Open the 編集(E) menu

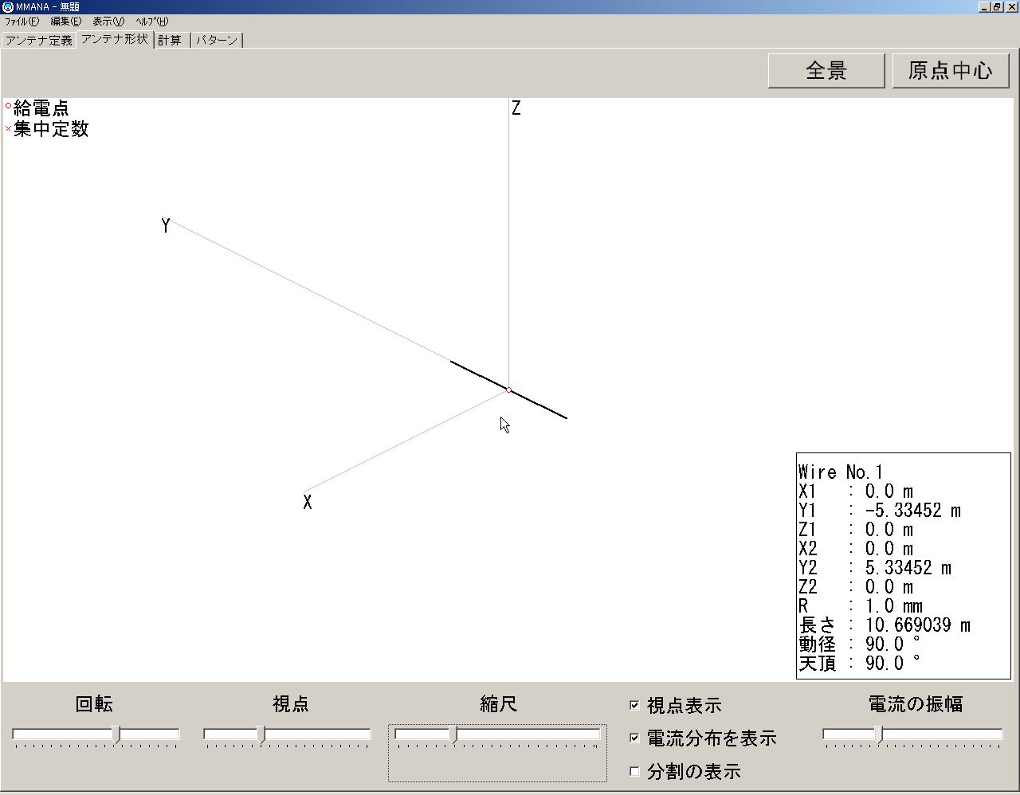coord(66,22)
